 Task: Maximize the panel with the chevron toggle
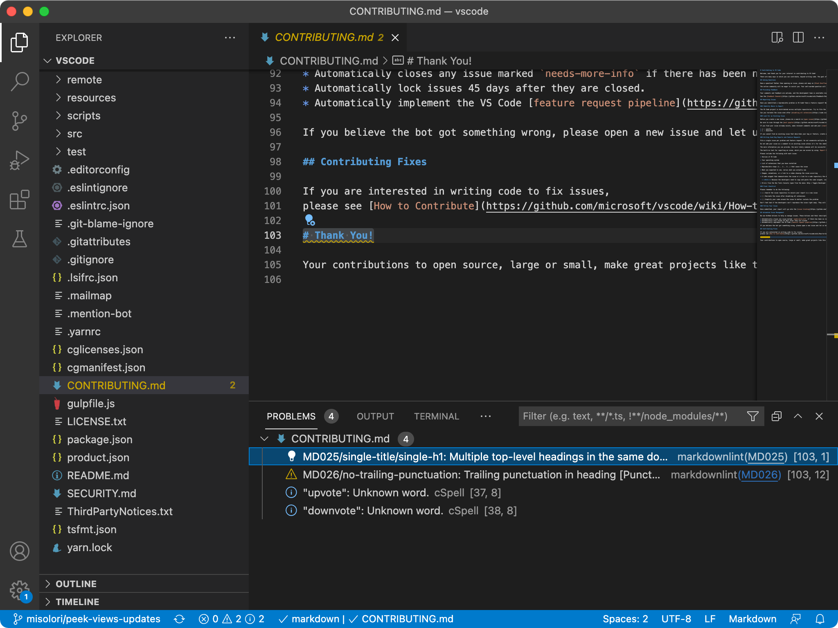797,416
